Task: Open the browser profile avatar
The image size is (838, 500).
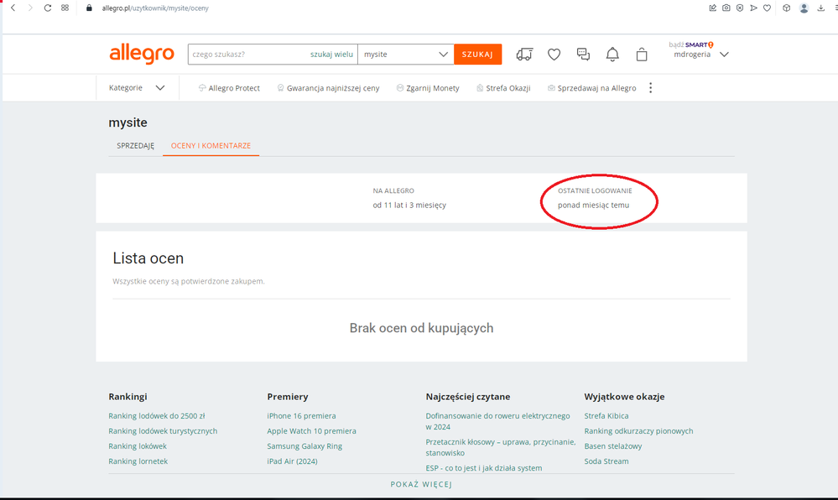Action: point(804,8)
